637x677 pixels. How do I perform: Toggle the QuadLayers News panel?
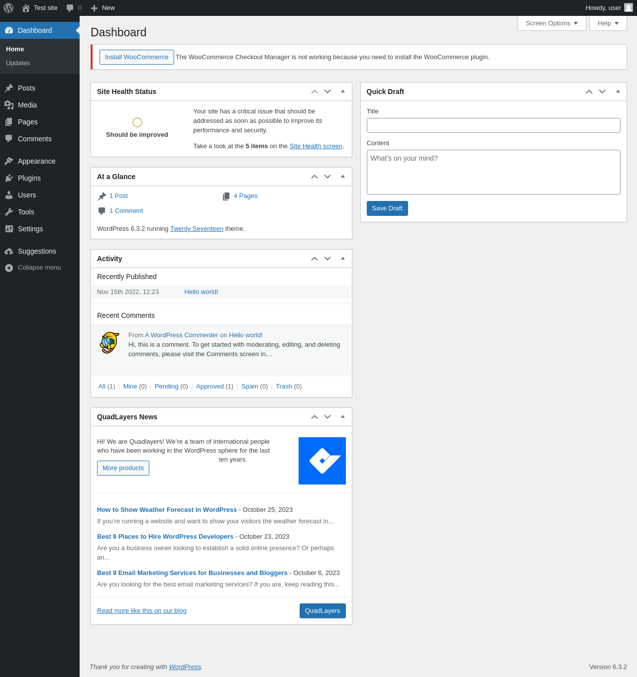[343, 417]
